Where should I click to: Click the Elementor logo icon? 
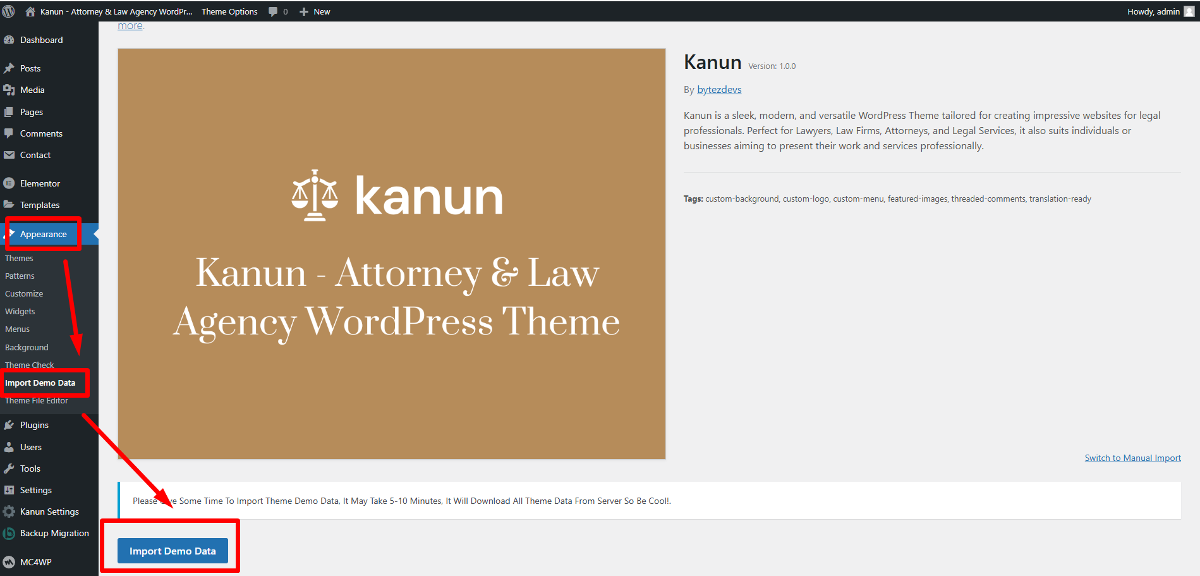pyautogui.click(x=9, y=183)
